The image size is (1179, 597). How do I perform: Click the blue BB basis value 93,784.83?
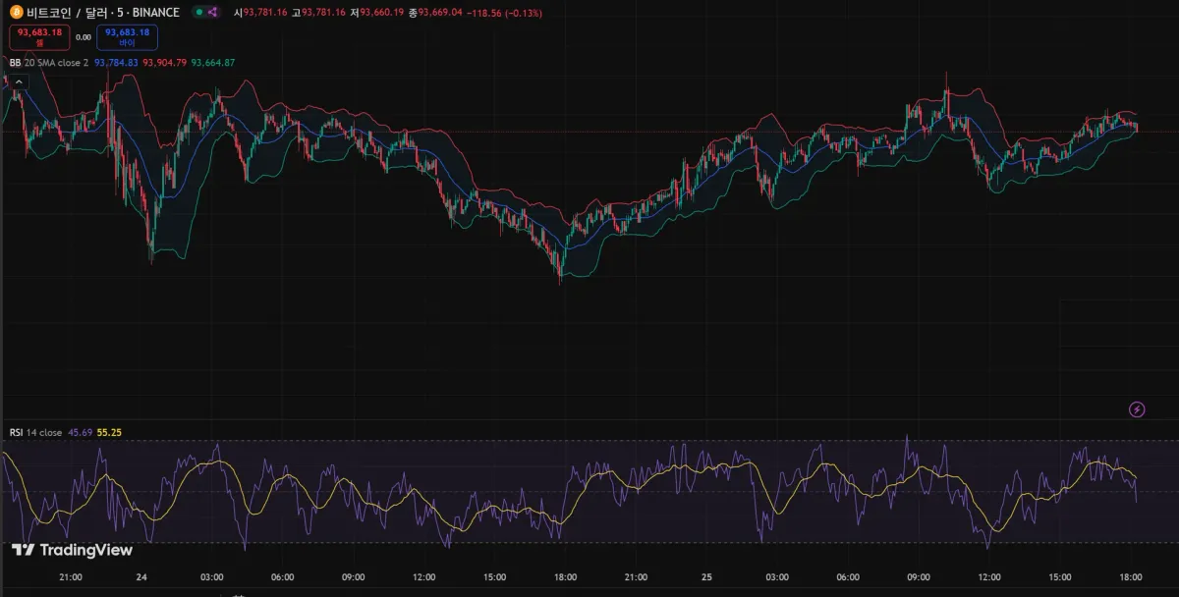pos(116,63)
